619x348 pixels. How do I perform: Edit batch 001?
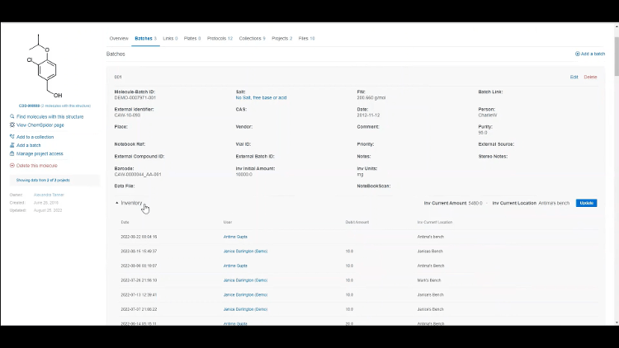[574, 77]
